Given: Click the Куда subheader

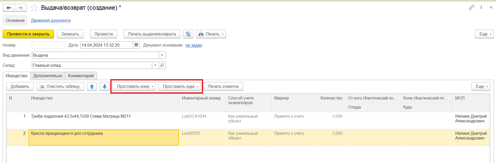Looking at the screenshot, I should click(x=427, y=107).
